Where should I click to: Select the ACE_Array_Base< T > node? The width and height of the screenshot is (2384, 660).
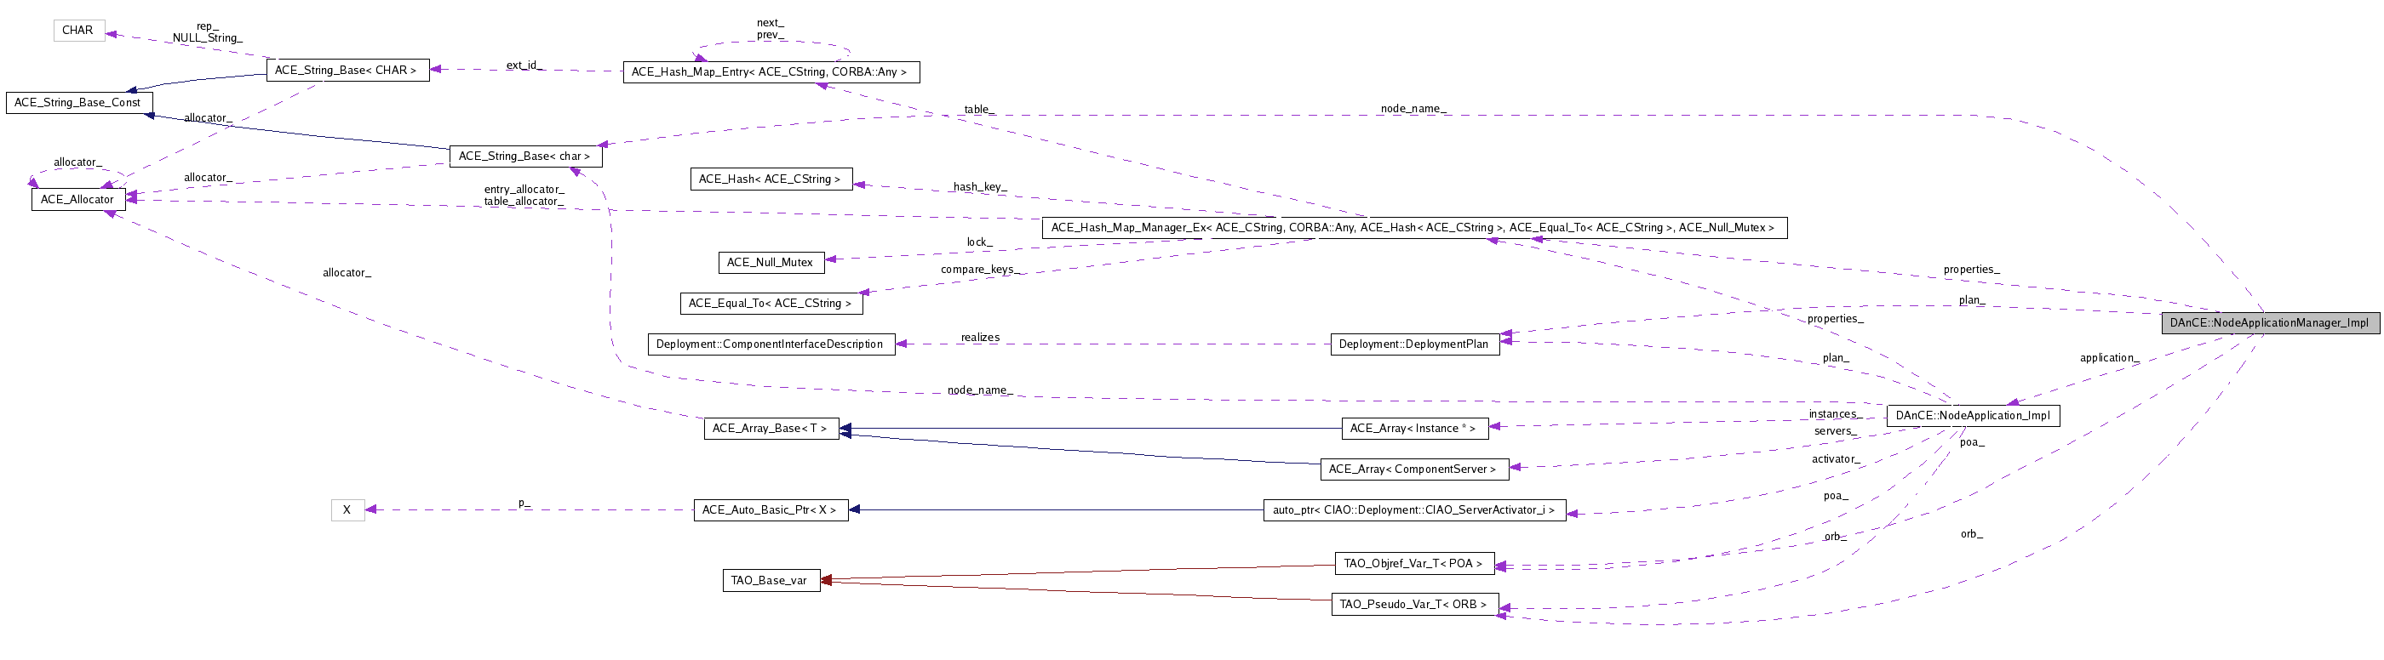[771, 429]
